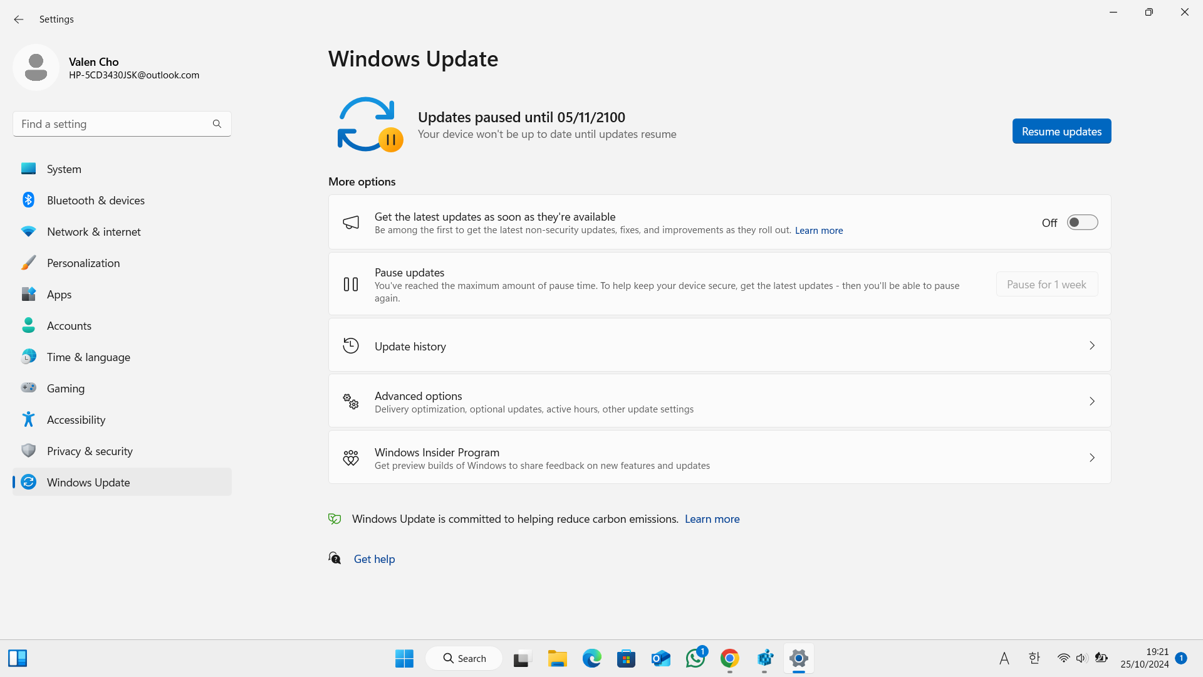Screen dimensions: 1203x677
Task: Click the Advanced options row title
Action: (418, 396)
